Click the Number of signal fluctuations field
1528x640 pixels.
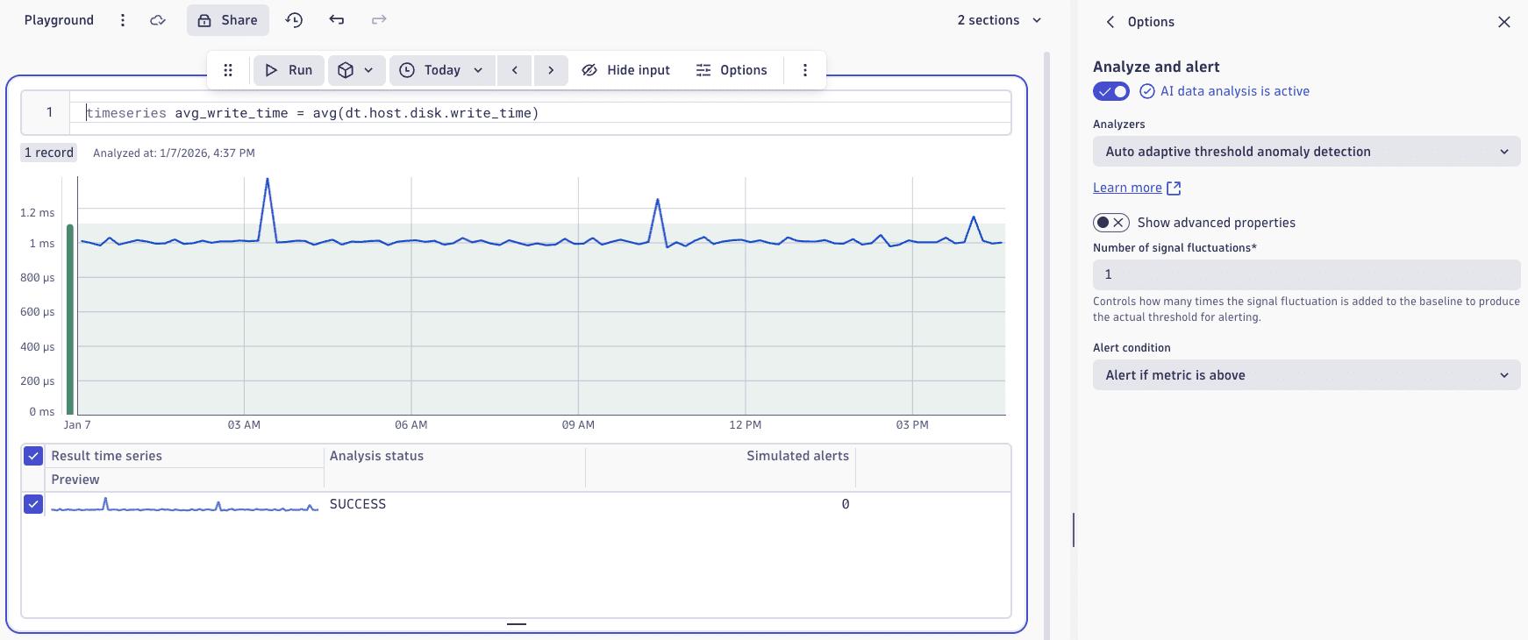click(1306, 274)
